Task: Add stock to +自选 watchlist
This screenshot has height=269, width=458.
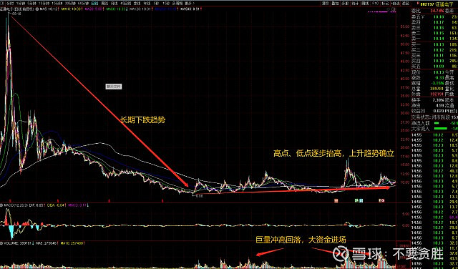Action: (x=396, y=4)
